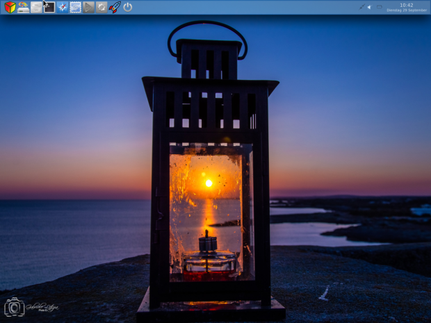
Task: Launch the rocket icon application
Action: (x=115, y=7)
